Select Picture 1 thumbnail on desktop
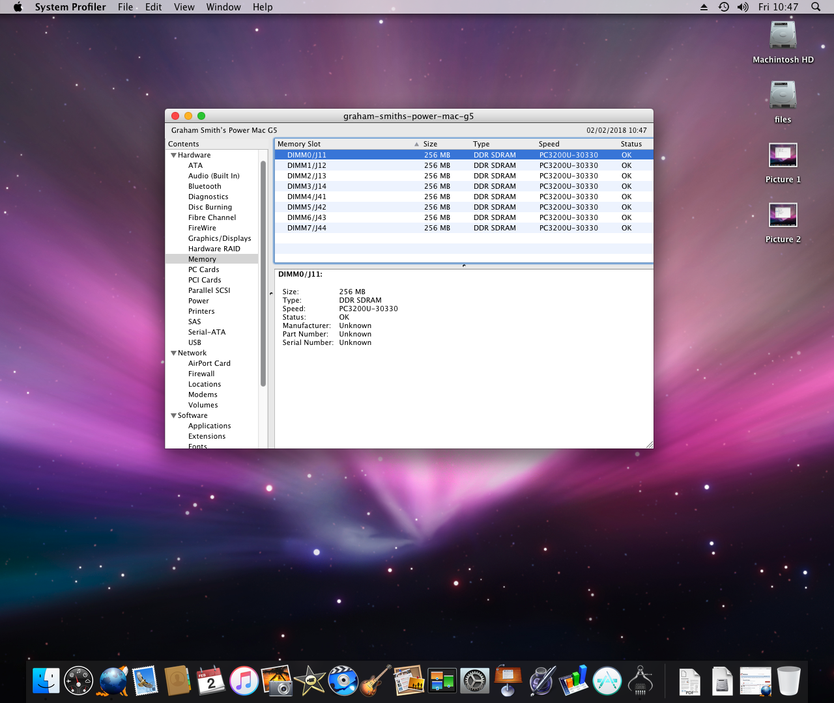The width and height of the screenshot is (834, 703). pyautogui.click(x=783, y=156)
